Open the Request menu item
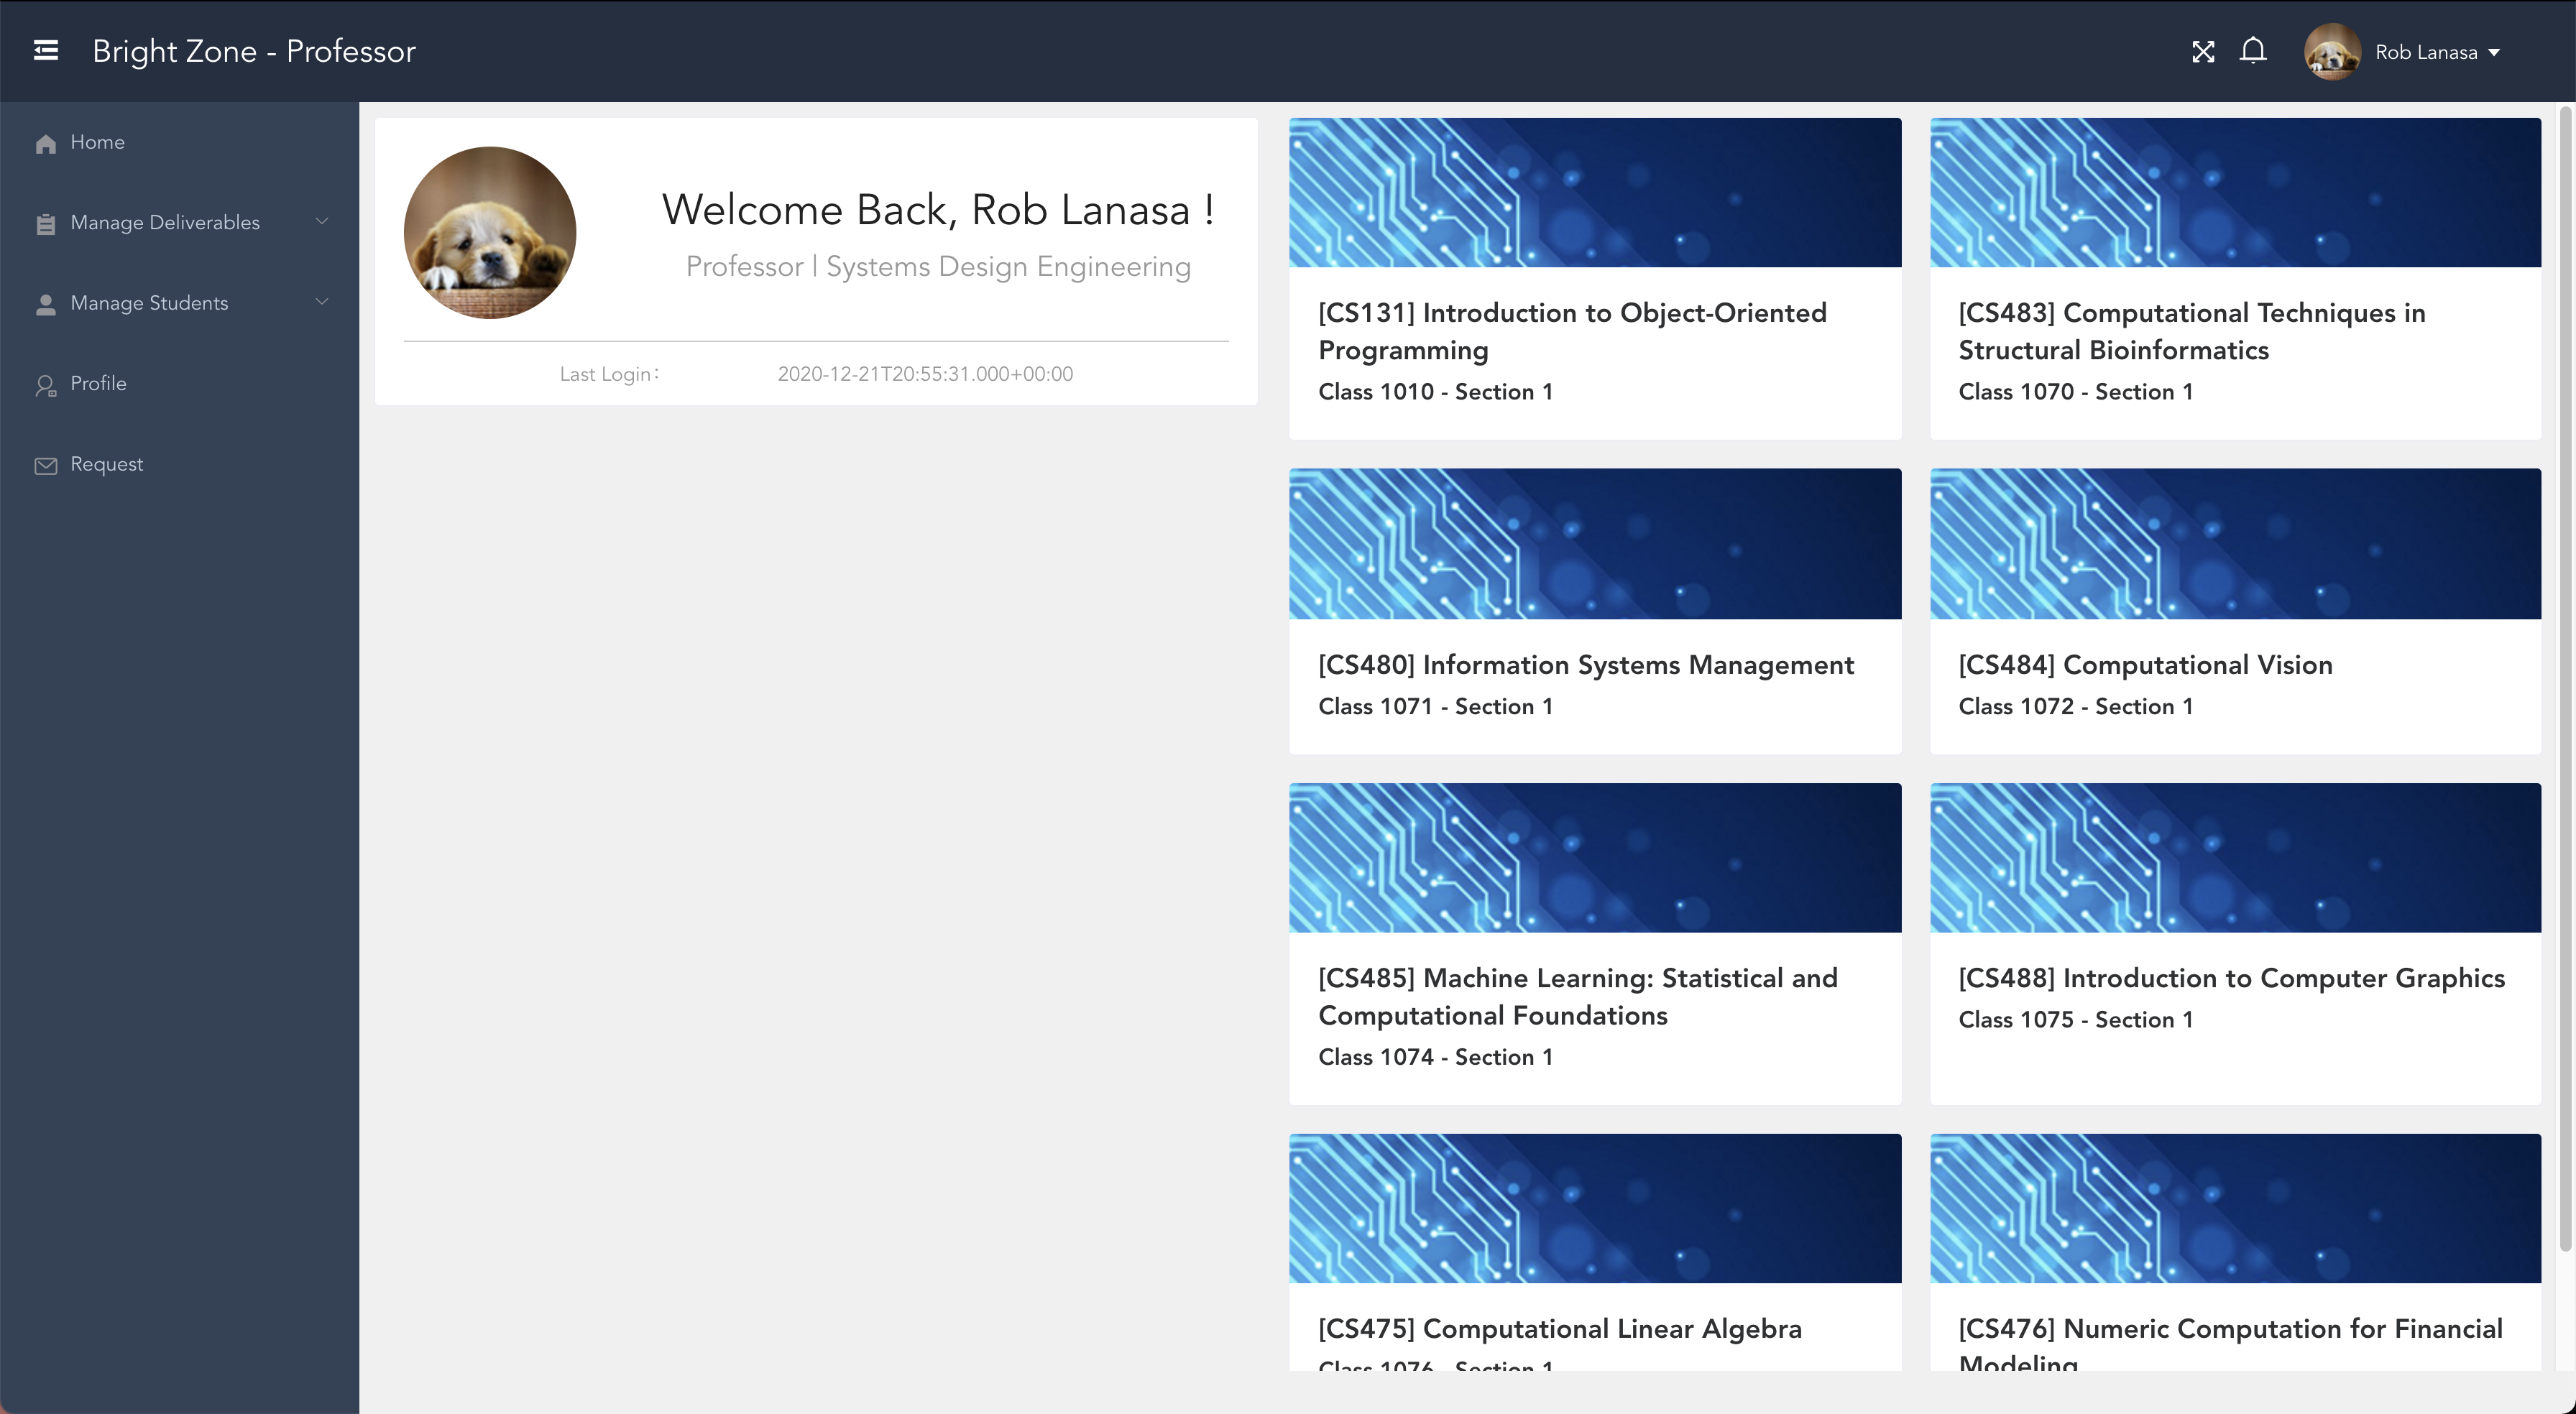The height and width of the screenshot is (1414, 2576). tap(106, 464)
